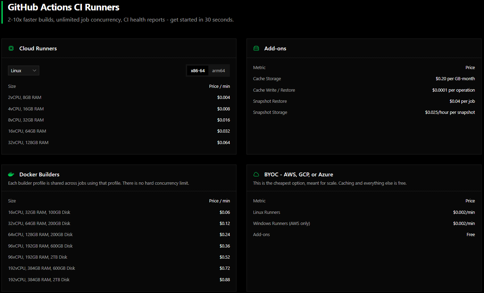Click the $0.06 Docker builder price
The image size is (484, 293).
tap(225, 212)
